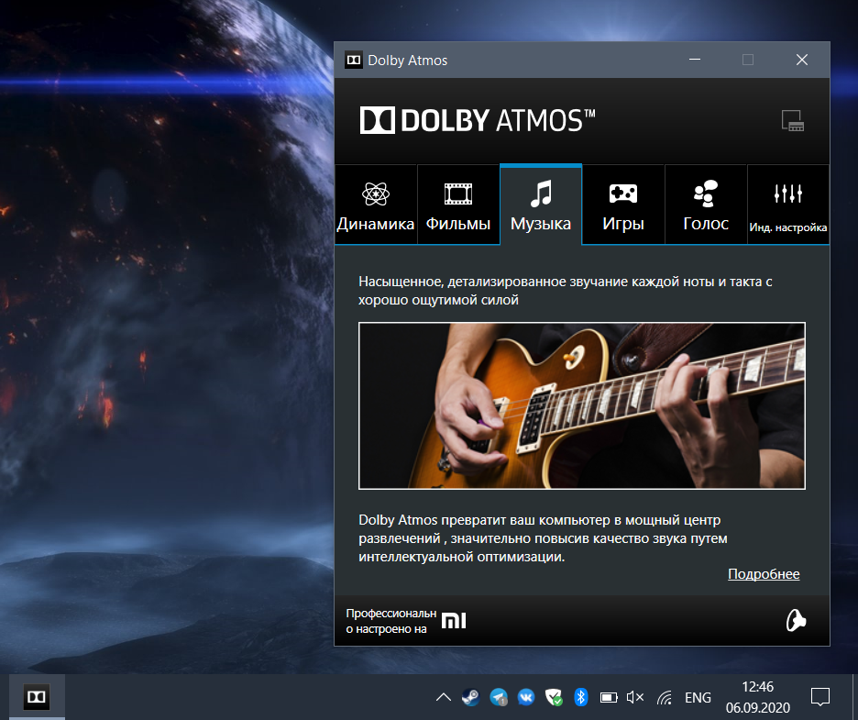Image resolution: width=858 pixels, height=720 pixels.
Task: Click the Dolby Atmos logo header
Action: [478, 120]
